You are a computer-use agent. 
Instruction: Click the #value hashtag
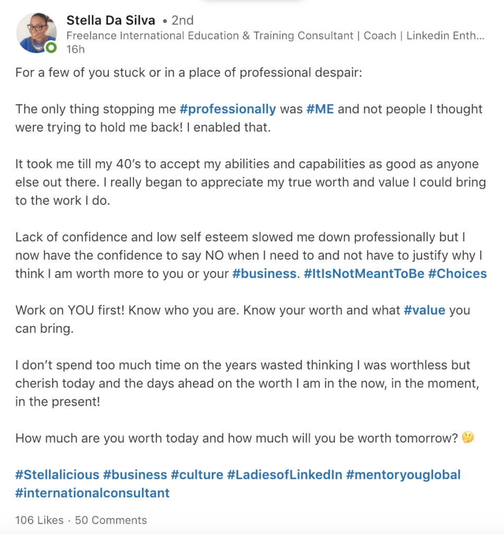425,310
